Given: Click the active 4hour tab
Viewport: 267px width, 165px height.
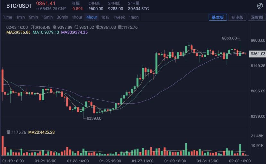Looking at the screenshot, I should click(x=92, y=17).
